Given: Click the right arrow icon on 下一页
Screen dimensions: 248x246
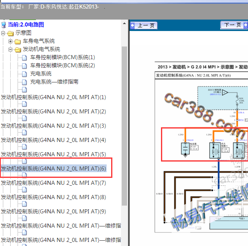Looking at the screenshot, I should pos(246,25).
